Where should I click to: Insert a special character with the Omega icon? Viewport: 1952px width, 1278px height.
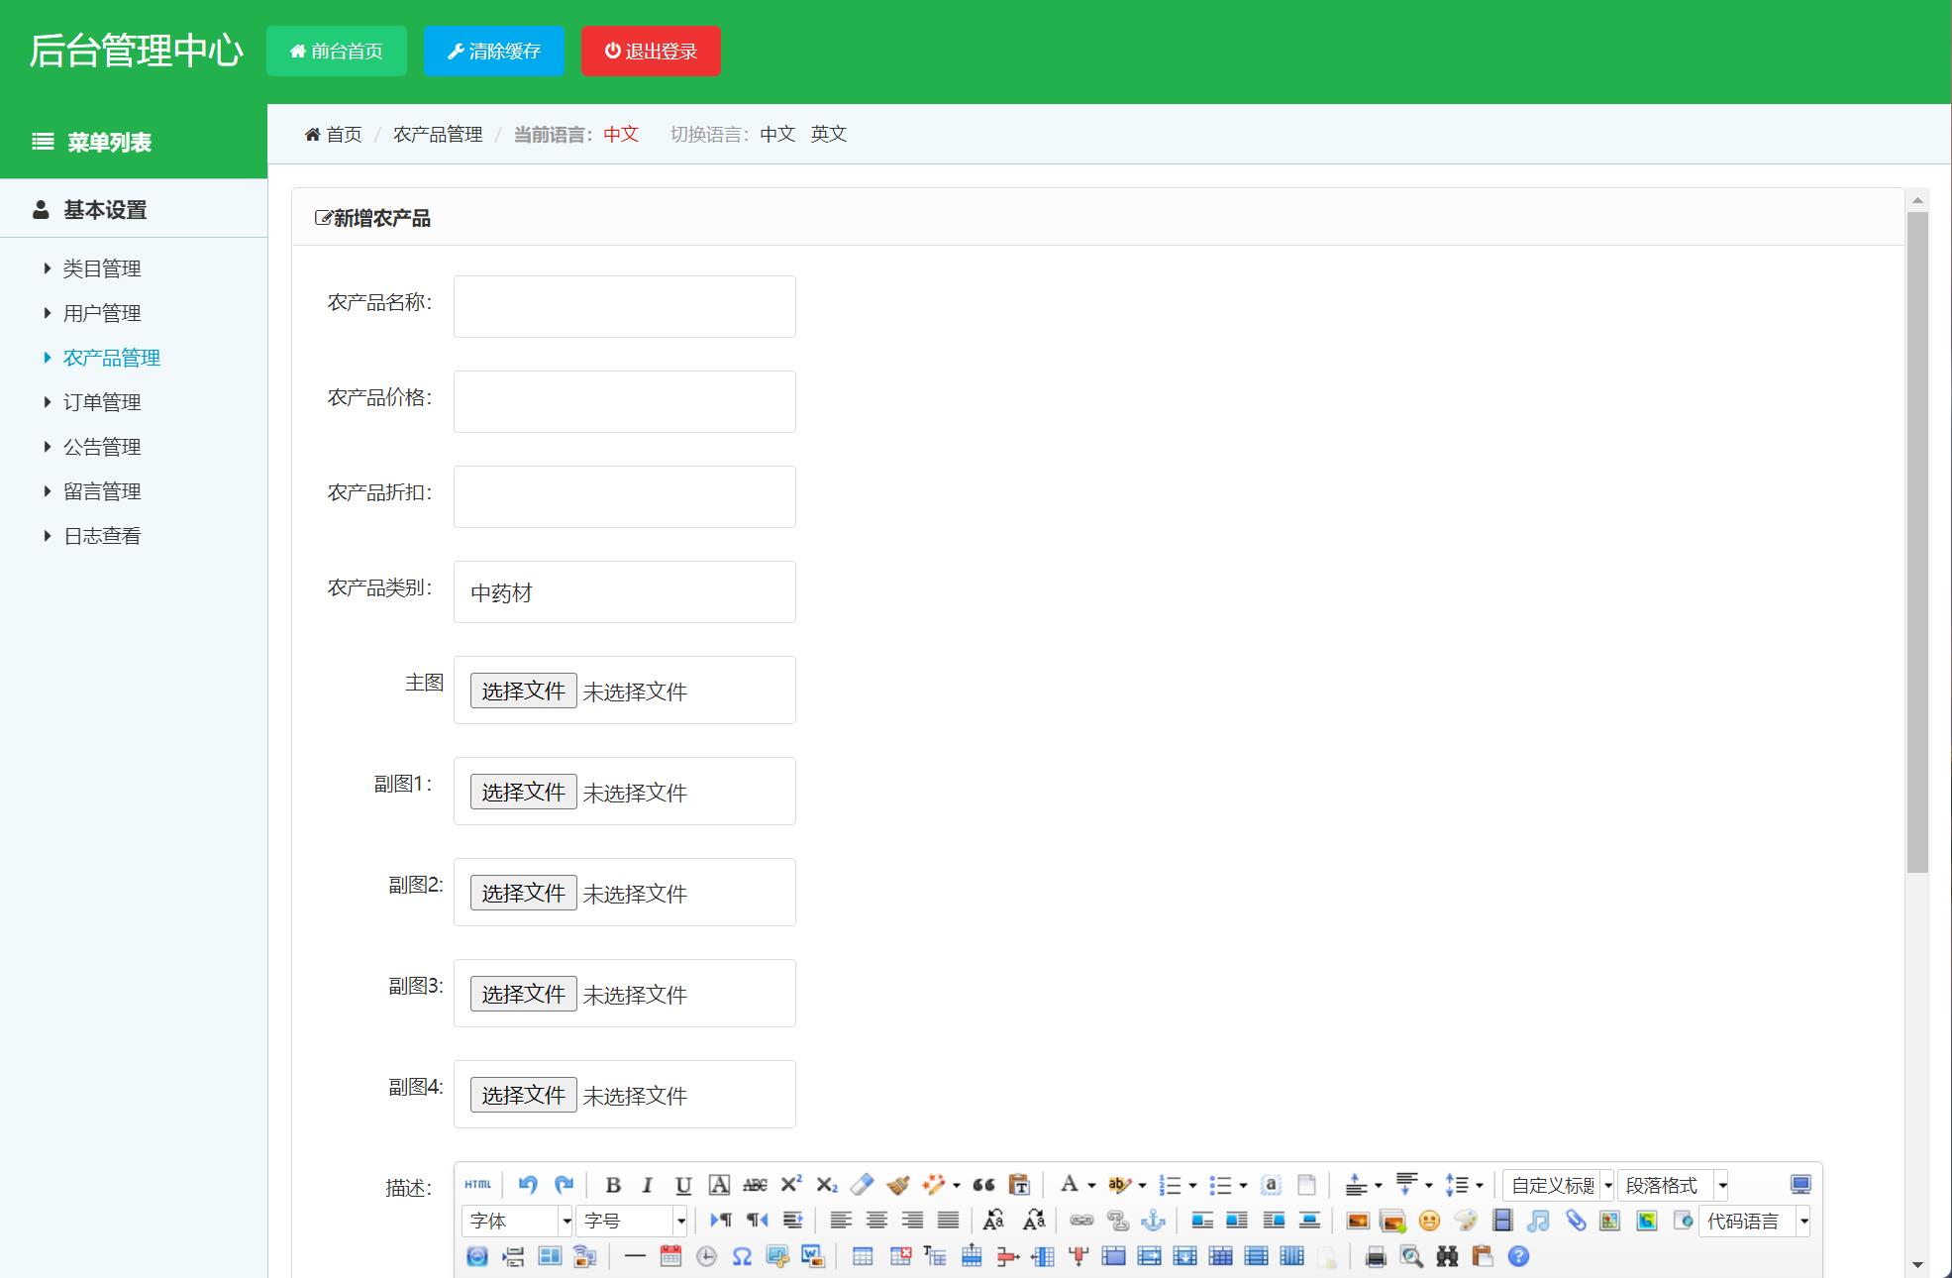pos(742,1256)
